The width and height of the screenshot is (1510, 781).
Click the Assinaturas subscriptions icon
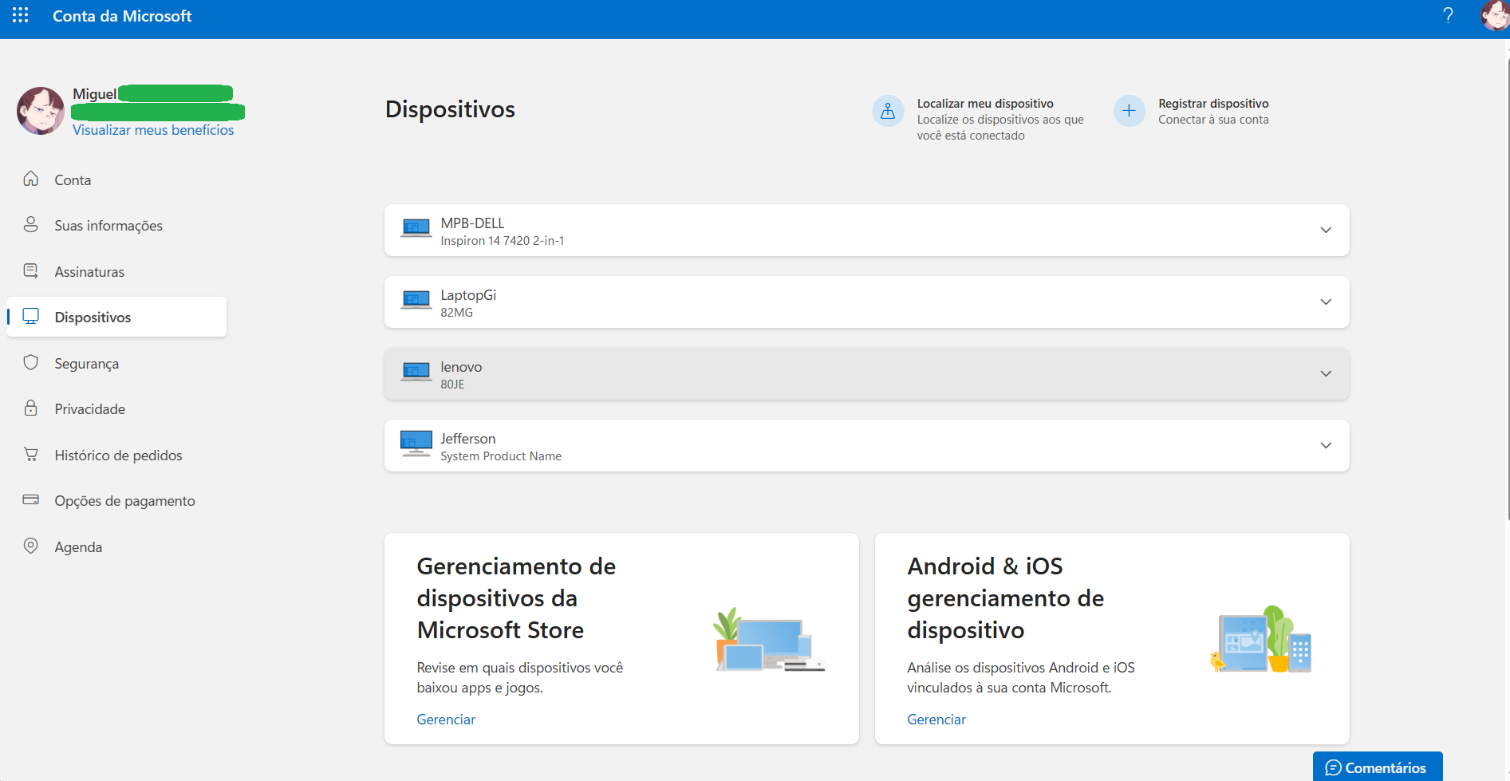click(31, 270)
